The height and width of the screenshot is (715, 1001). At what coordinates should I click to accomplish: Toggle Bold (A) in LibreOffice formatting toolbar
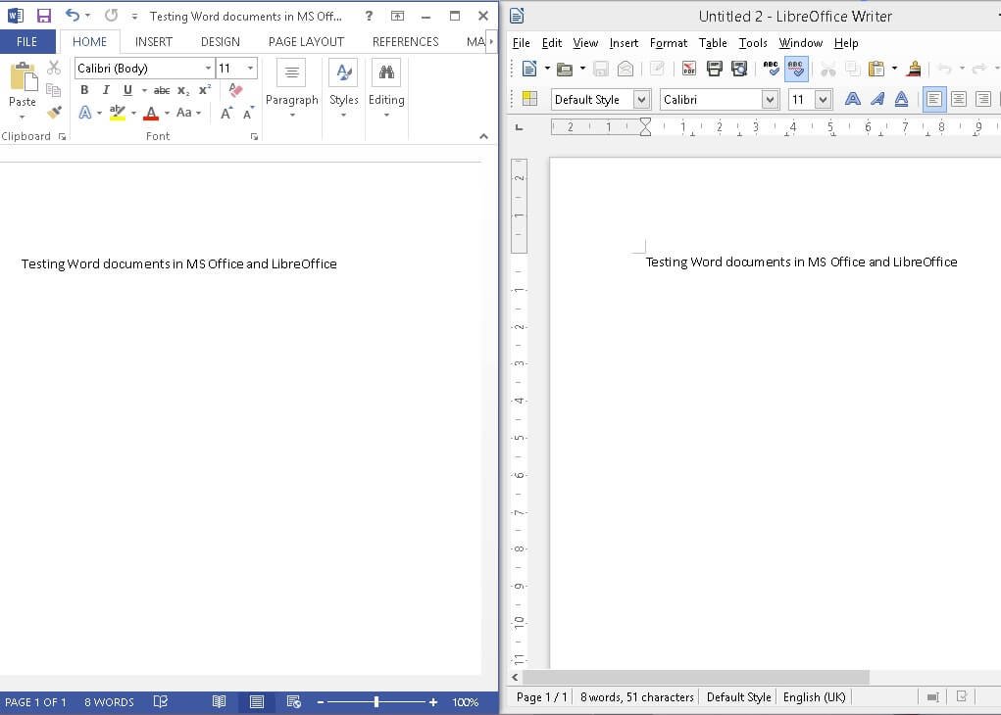[852, 99]
